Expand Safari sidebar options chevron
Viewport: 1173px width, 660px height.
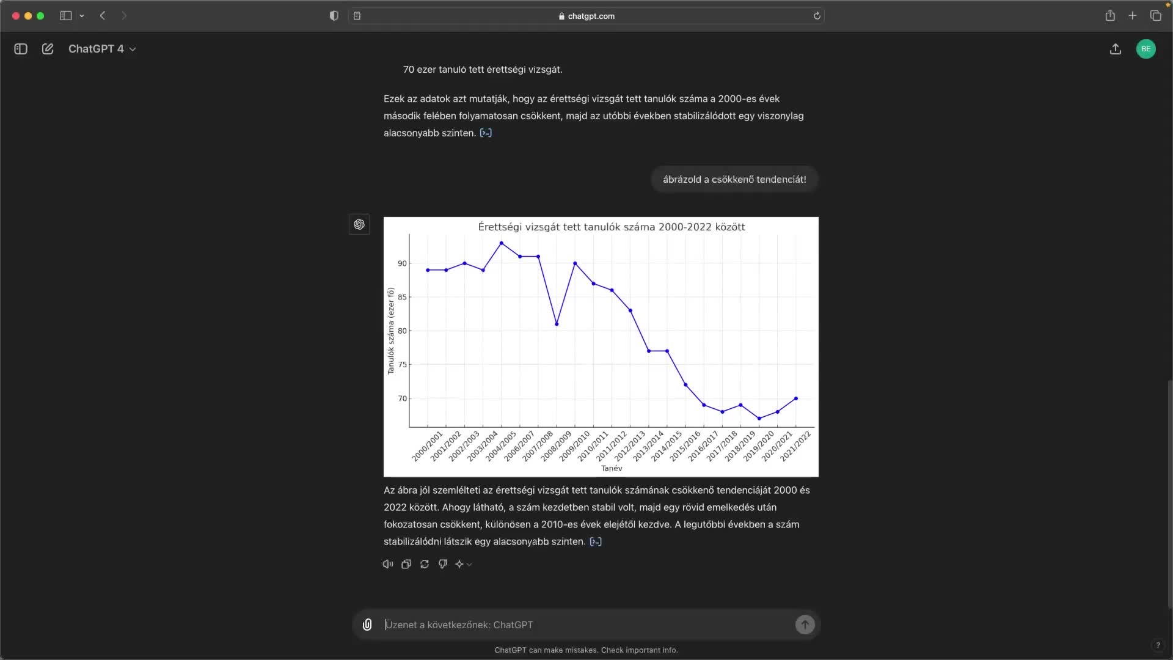(x=82, y=16)
